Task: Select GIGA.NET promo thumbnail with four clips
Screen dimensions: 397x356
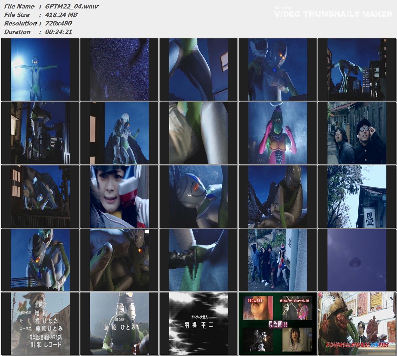Action: [x=278, y=324]
